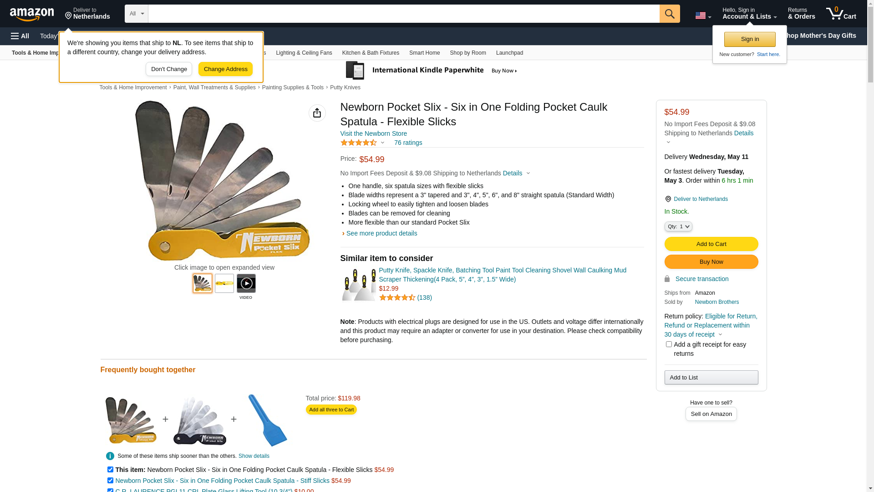This screenshot has height=492, width=874.
Task: Click the search magnifier button
Action: [x=669, y=14]
